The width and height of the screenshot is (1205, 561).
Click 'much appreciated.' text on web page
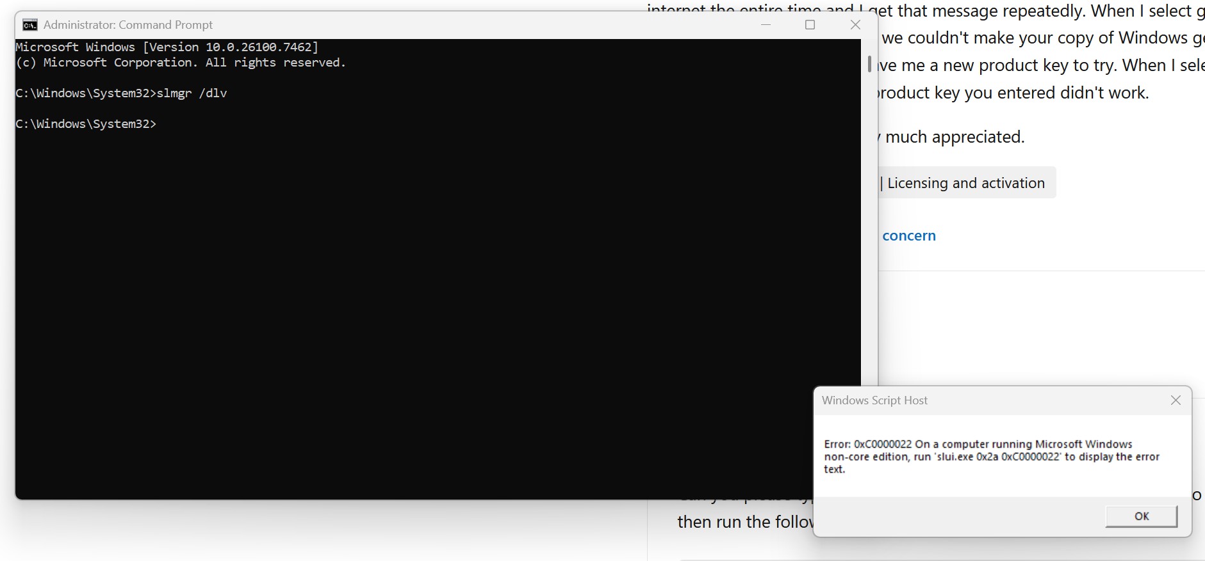(x=955, y=137)
